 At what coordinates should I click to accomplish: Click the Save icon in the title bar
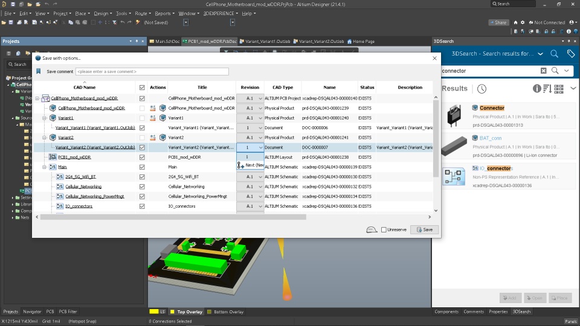(13, 4)
